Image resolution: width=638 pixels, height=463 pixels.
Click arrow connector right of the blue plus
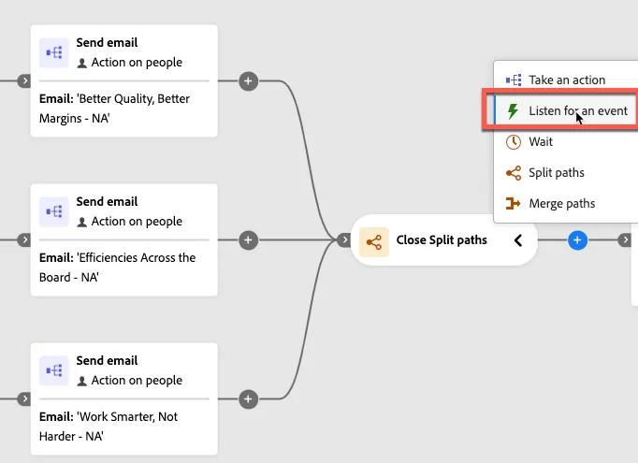[625, 240]
